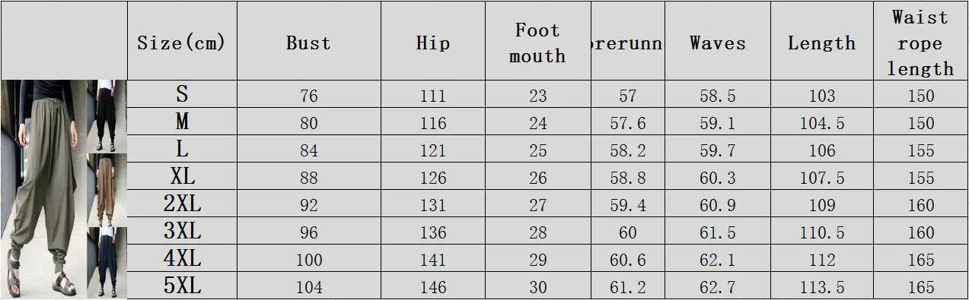The height and width of the screenshot is (300, 969).
Task: Open the large olive green pants photo
Action: tap(43, 189)
